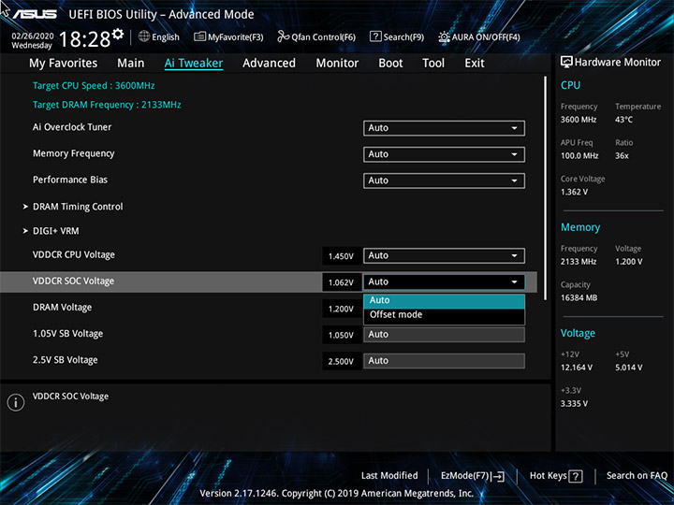Click Last Modified button
The image size is (674, 505).
coord(389,475)
